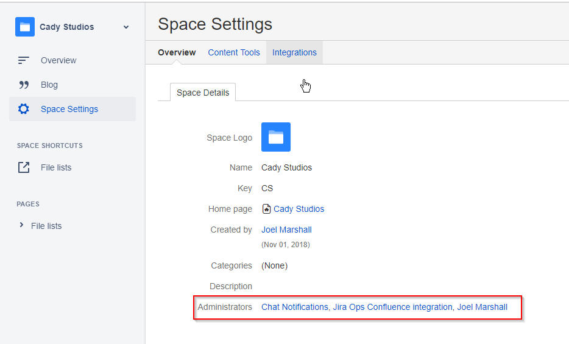The width and height of the screenshot is (569, 344).
Task: Click the Cady Studios space folder icon in sidebar
Action: coord(25,27)
